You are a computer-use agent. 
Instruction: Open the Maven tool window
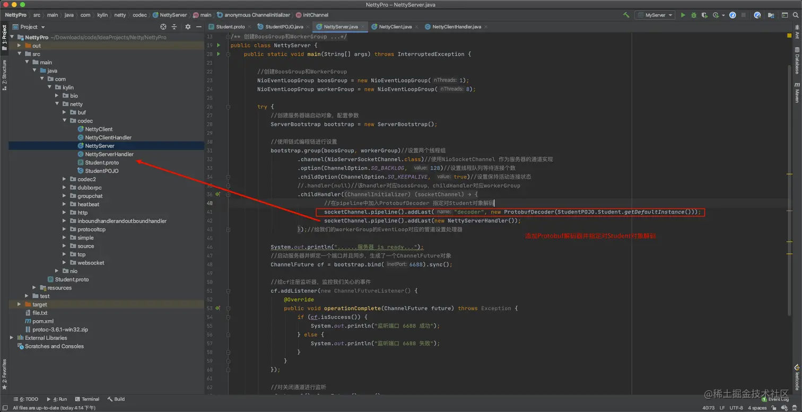click(x=797, y=92)
